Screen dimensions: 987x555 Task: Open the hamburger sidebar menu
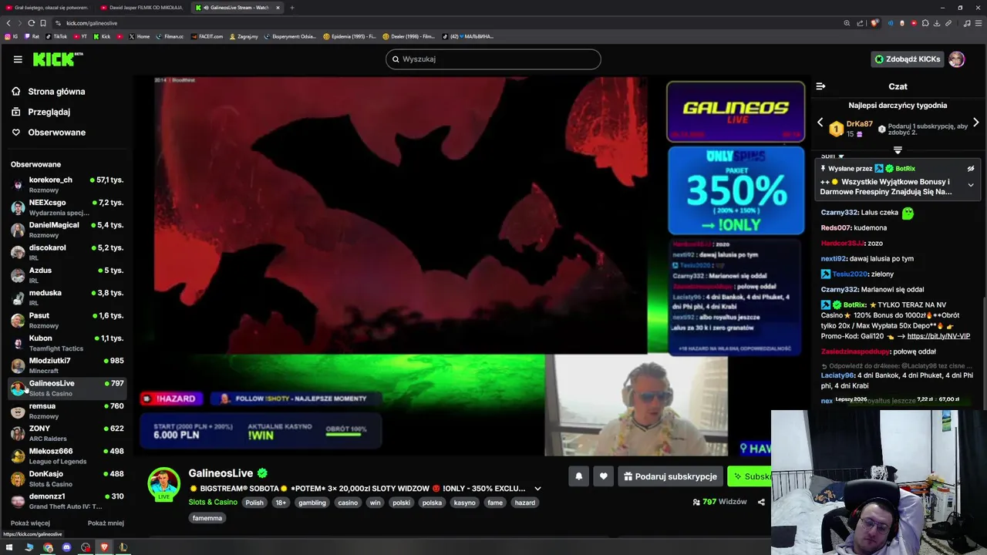point(18,59)
